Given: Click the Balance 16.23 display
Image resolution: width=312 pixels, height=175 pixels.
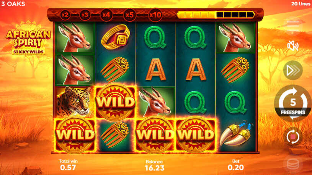Looking at the screenshot, I should click(x=154, y=165).
